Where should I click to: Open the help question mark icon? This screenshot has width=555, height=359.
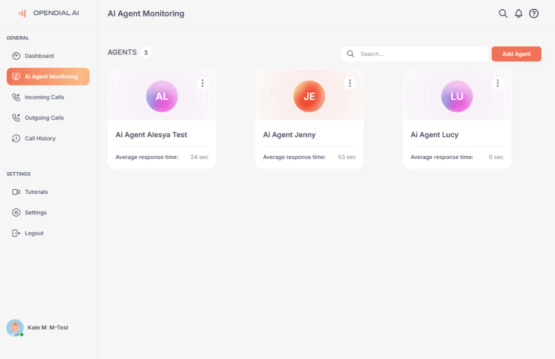[x=533, y=13]
